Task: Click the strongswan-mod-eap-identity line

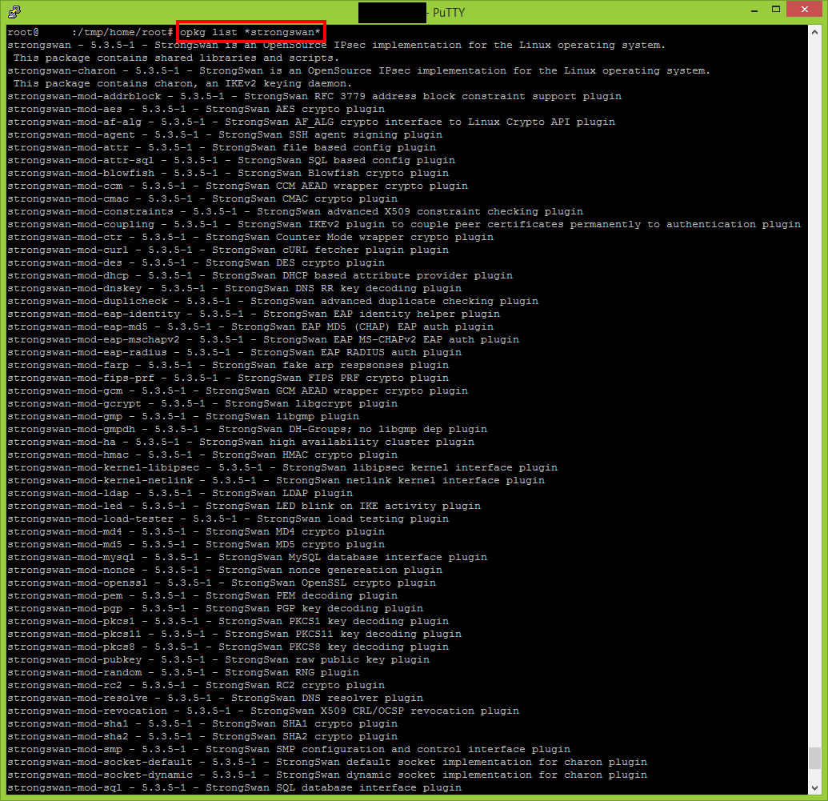Action: pyautogui.click(x=254, y=314)
